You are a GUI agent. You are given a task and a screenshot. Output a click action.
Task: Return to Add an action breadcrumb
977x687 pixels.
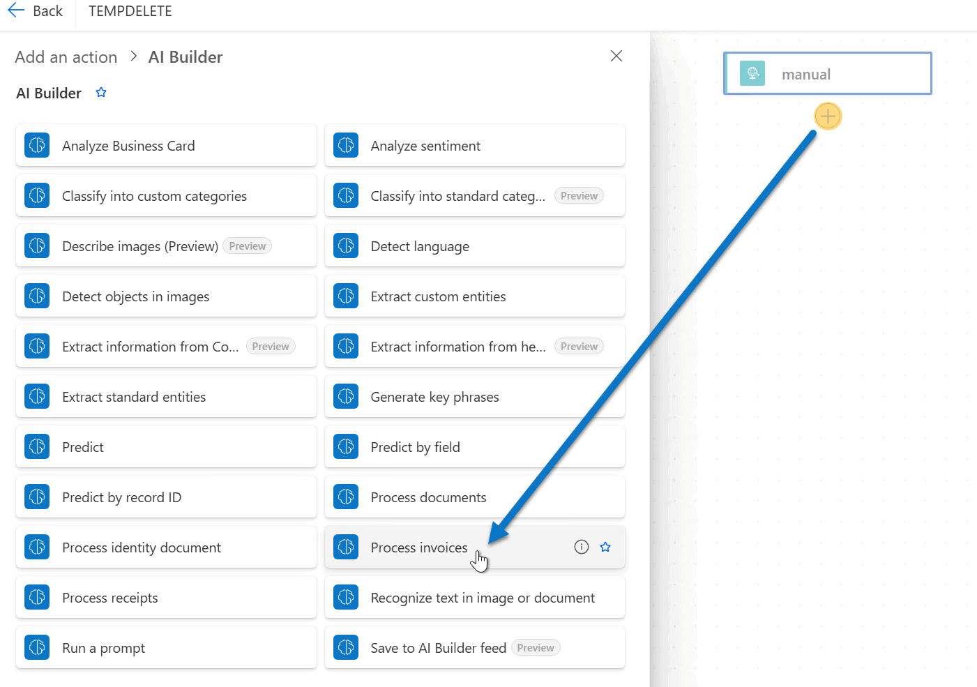(x=66, y=57)
